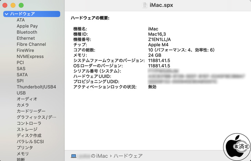Image resolution: width=251 pixels, height=161 pixels.
Task: Select Ethernet in the sidebar
Action: (x=25, y=38)
